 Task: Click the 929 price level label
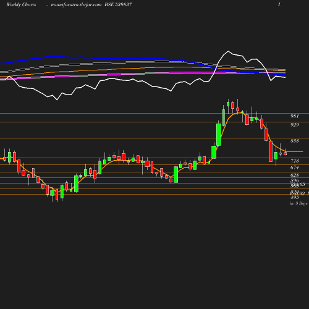click(x=295, y=125)
